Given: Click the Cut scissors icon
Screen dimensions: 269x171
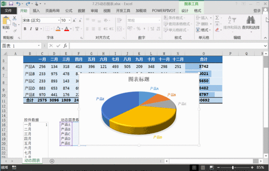Looking at the screenshot, I should tap(15, 18).
